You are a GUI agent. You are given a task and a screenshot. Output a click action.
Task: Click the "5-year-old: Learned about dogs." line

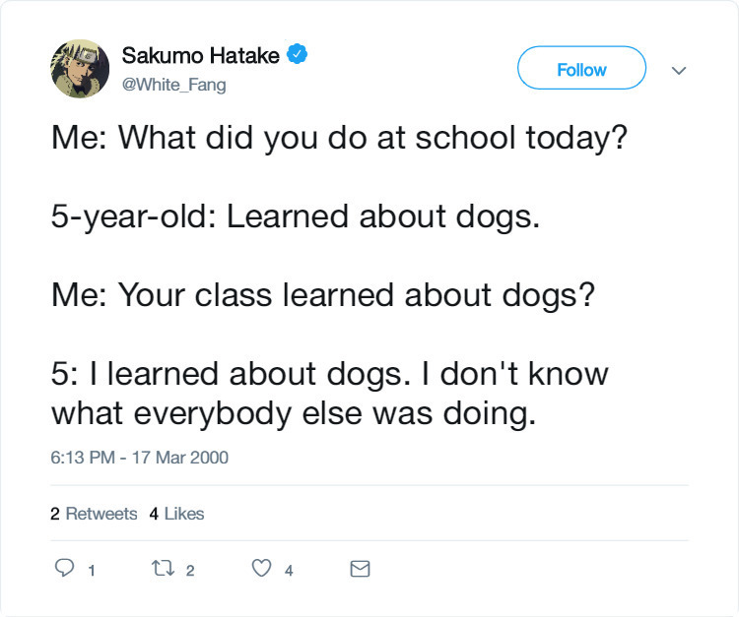(x=296, y=216)
